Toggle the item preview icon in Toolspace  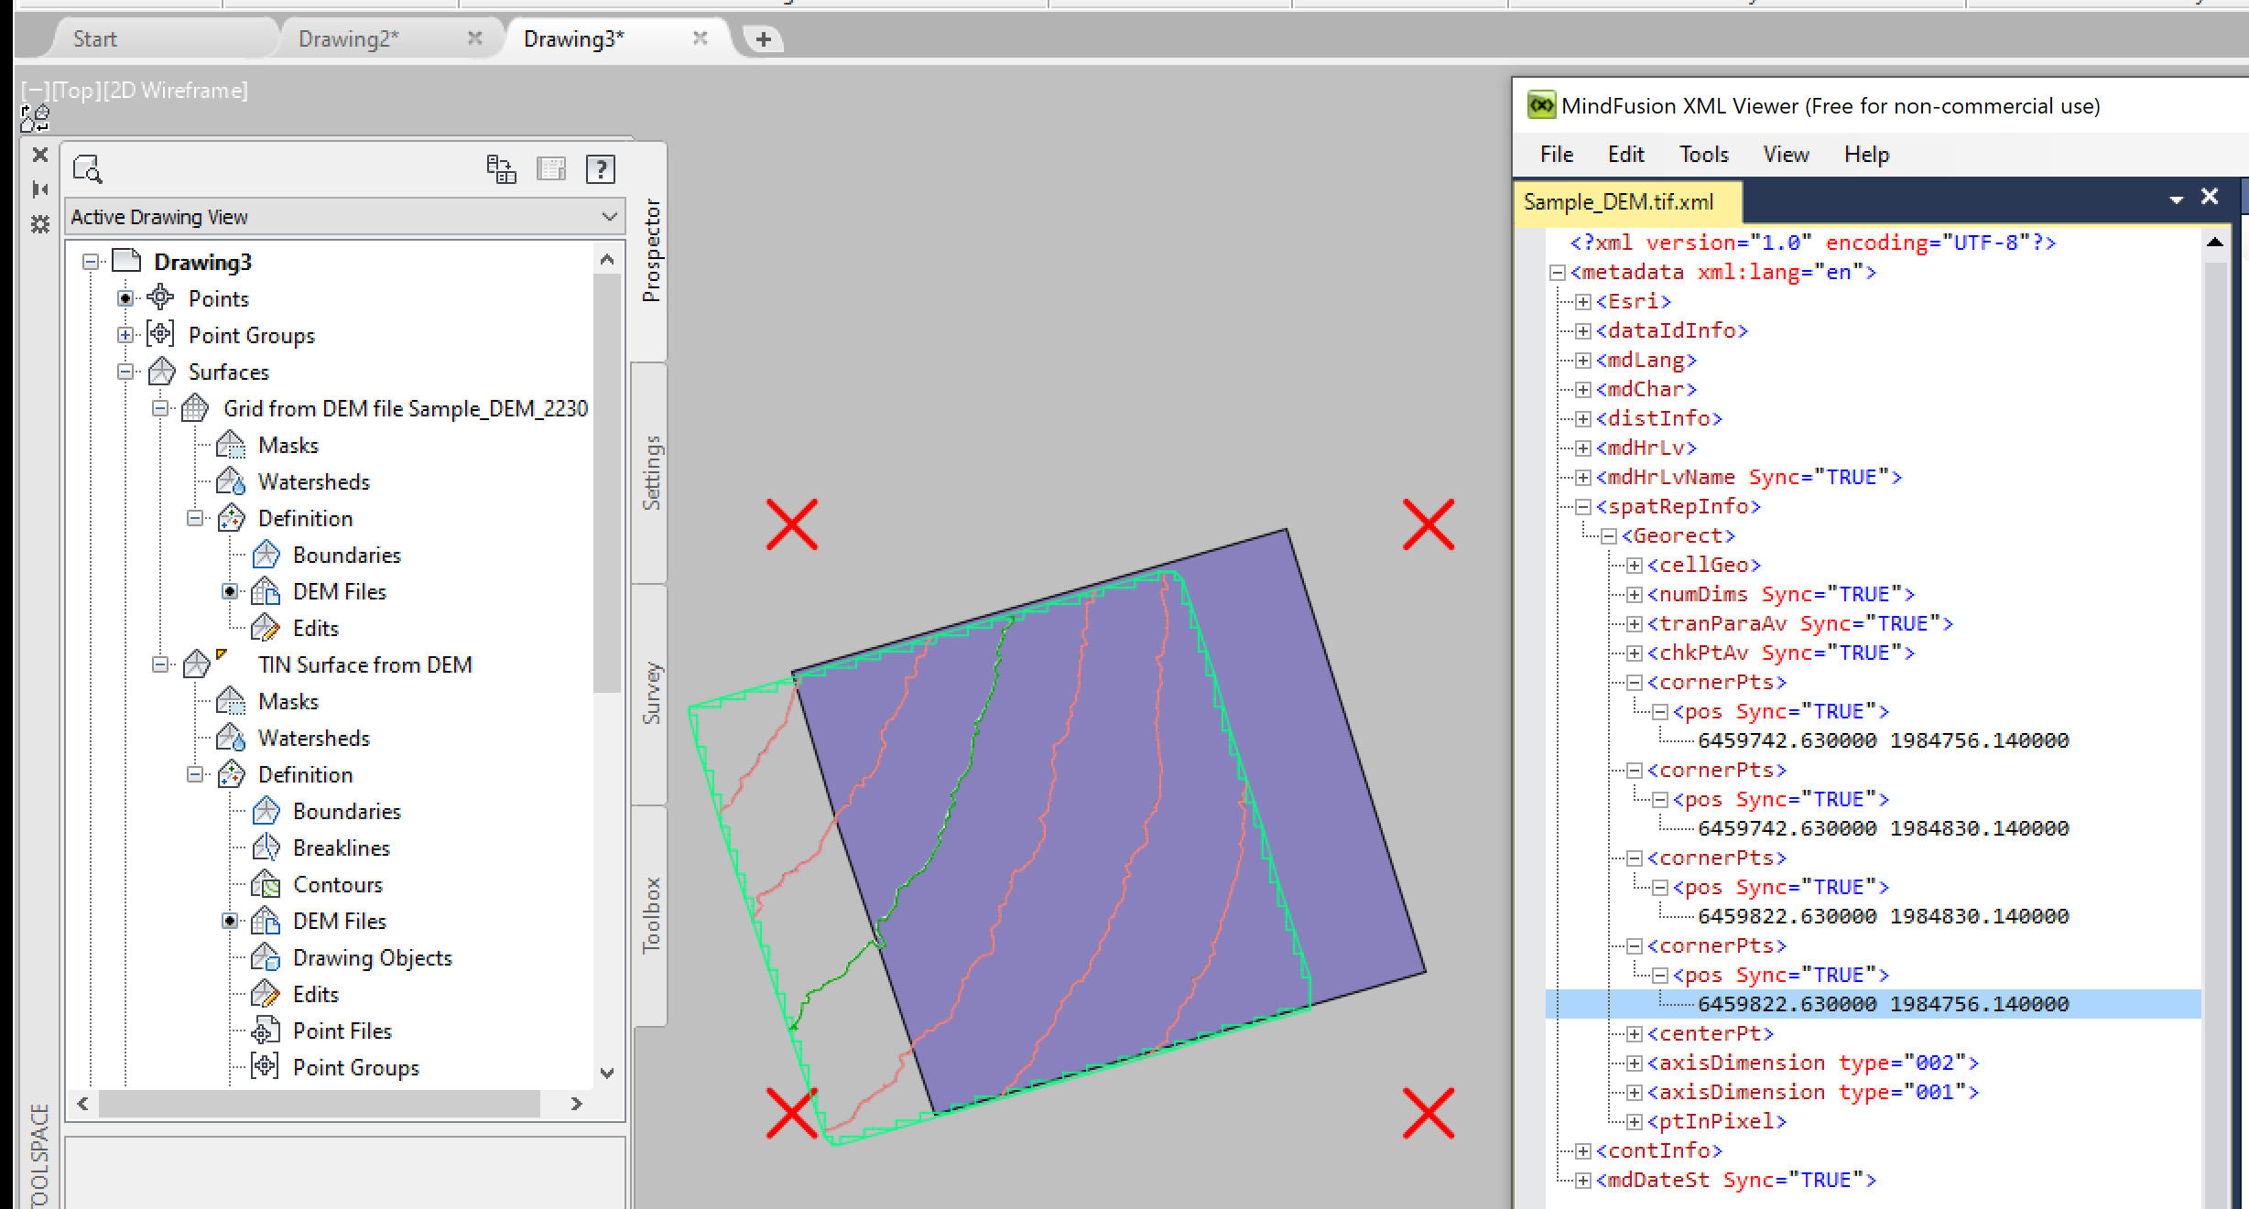(86, 169)
